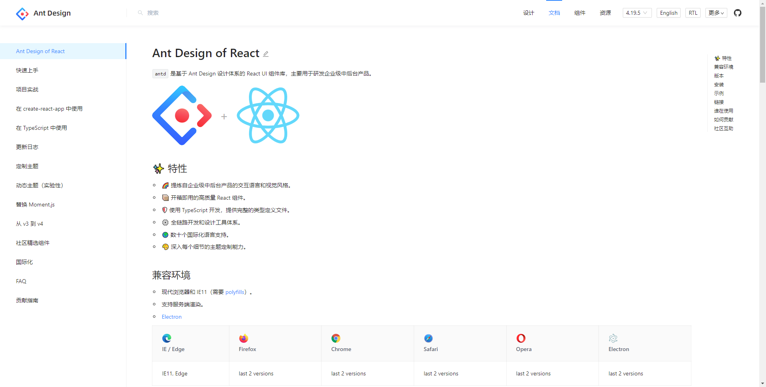Jump to 兼容环境 in page anchor list
Screen dimensions: 766x387
(x=724, y=67)
